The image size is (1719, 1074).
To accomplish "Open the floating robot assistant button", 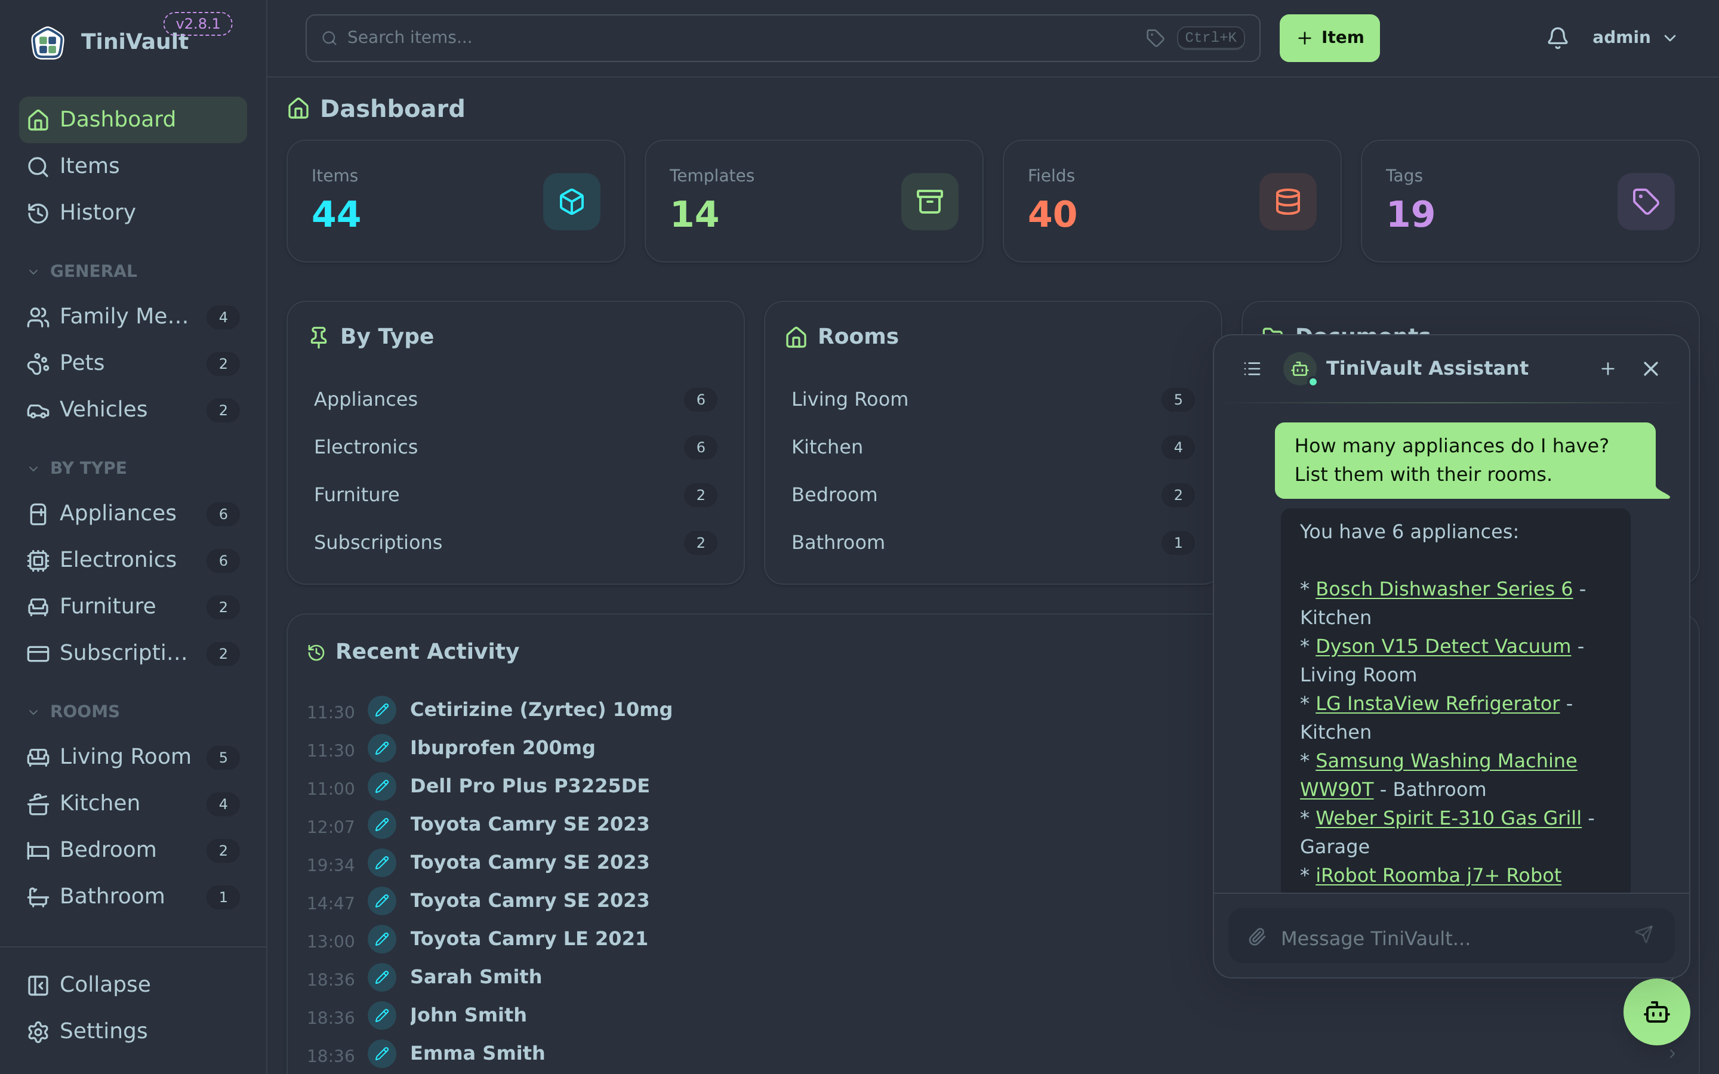I will (1656, 1011).
